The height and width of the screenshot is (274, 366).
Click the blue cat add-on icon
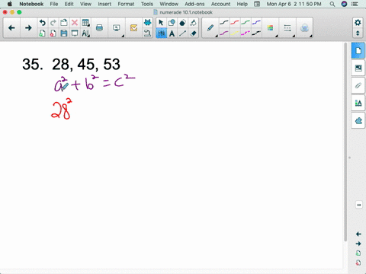(147, 23)
